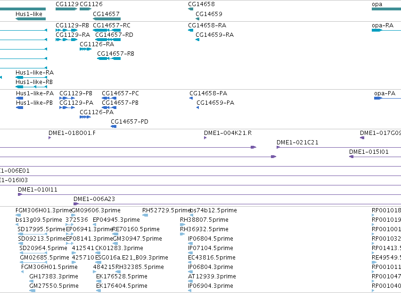
Task: Select the Hus1-like gene label
Action: click(29, 14)
